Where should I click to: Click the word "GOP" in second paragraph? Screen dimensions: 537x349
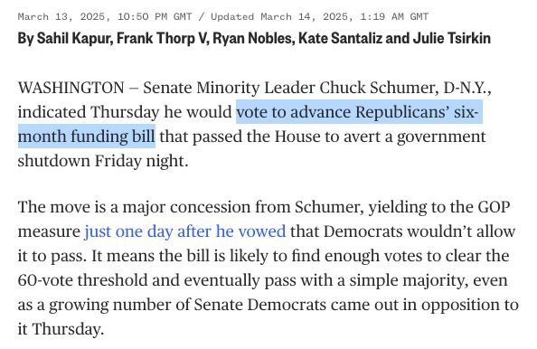tap(494, 207)
